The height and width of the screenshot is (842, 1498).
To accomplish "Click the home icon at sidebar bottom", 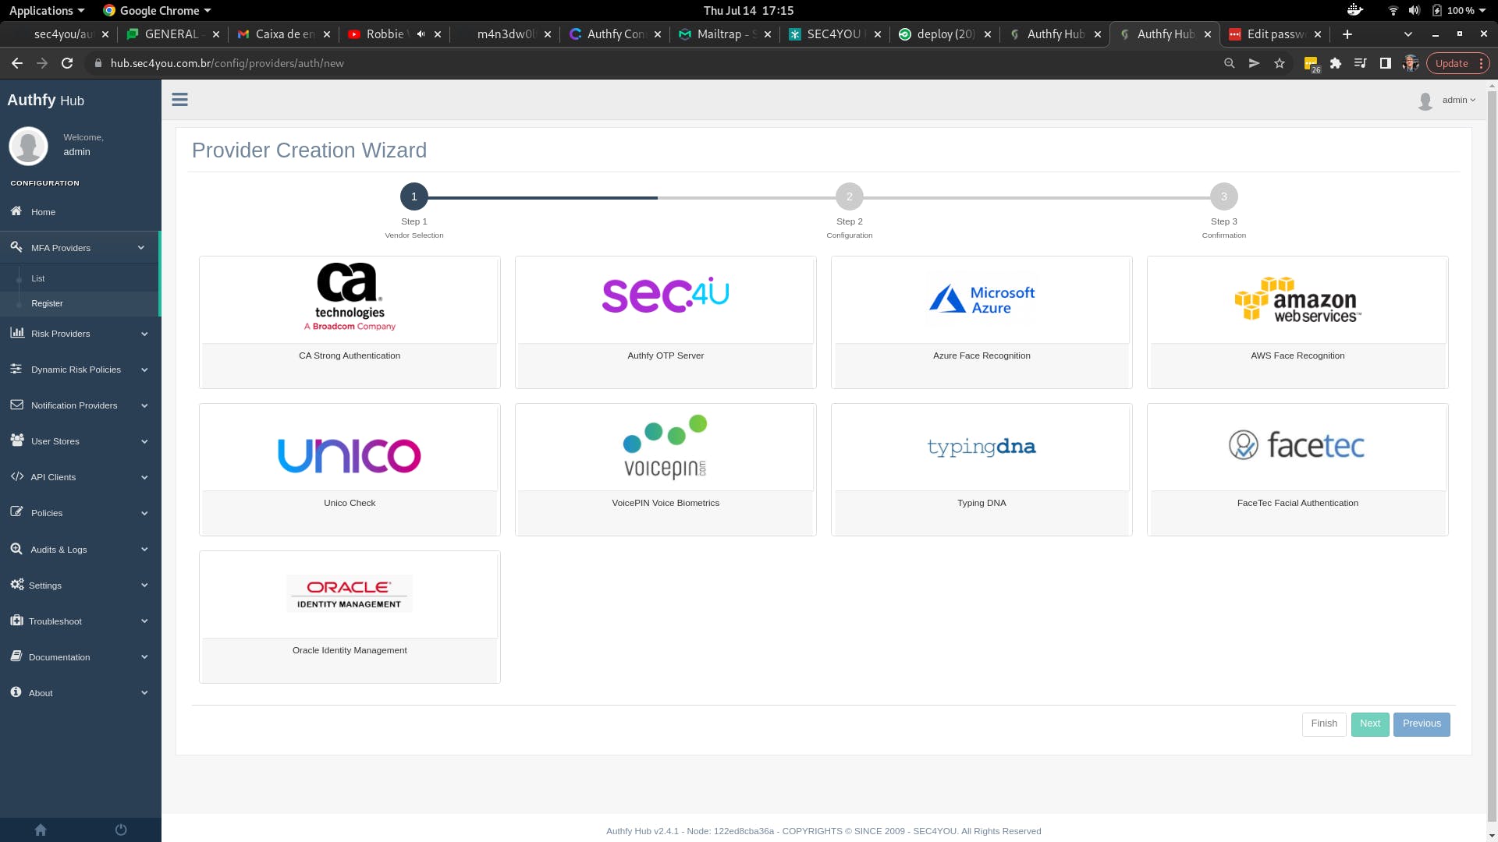I will click(41, 830).
